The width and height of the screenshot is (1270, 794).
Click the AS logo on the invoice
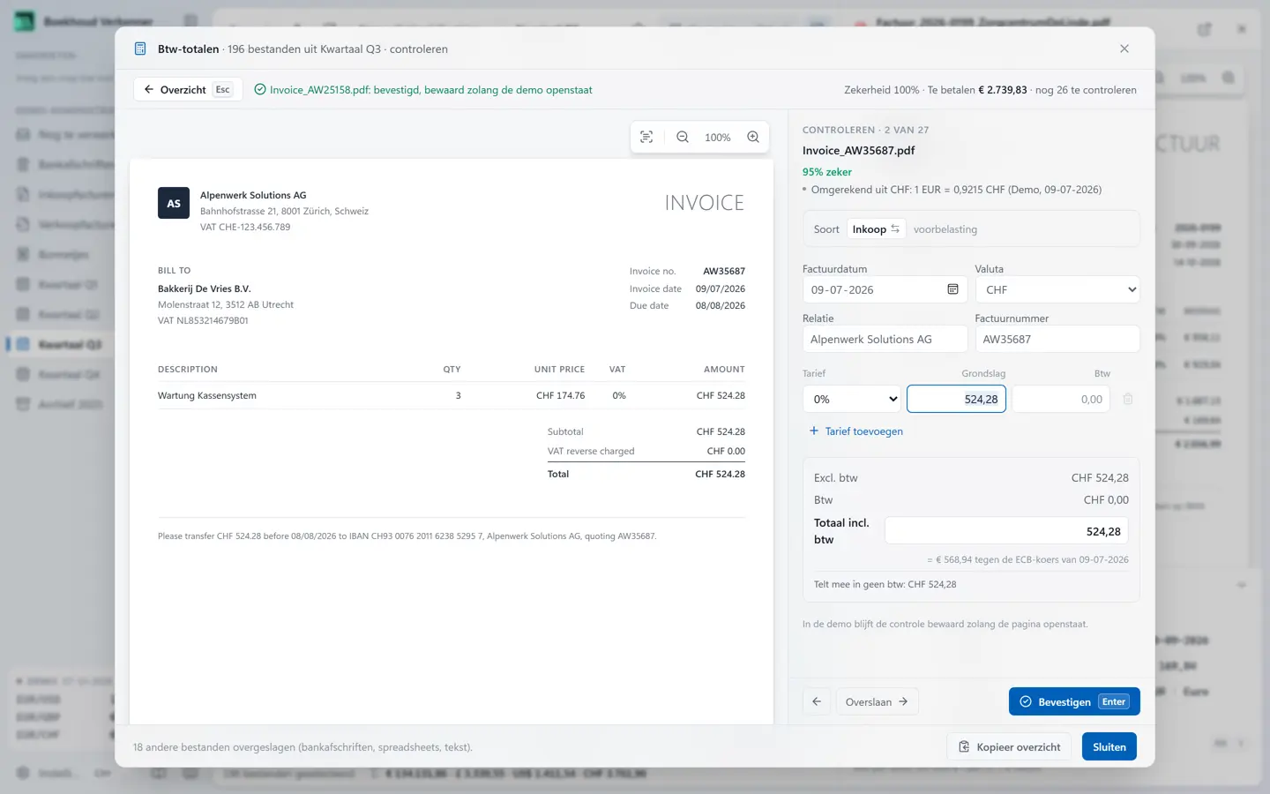click(x=174, y=203)
